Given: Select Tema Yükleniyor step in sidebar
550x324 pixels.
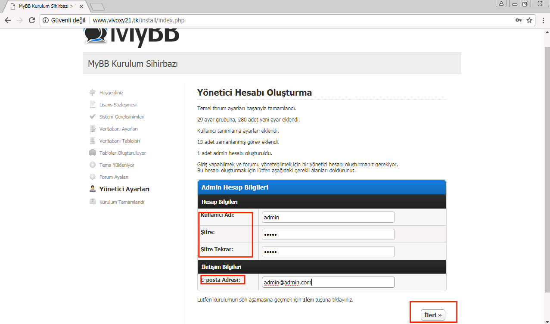Looking at the screenshot, I should (x=117, y=165).
